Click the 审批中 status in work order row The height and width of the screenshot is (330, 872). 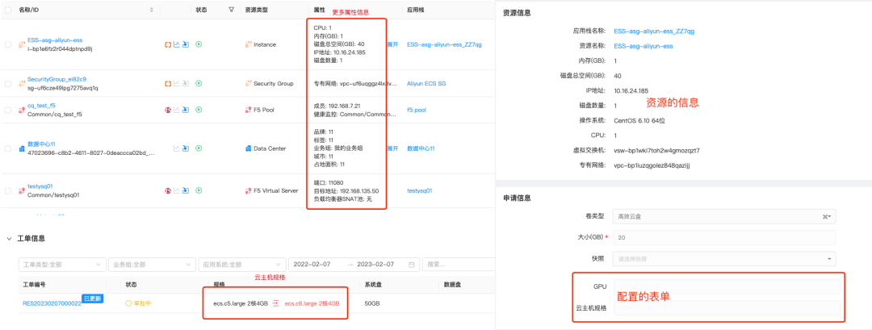[x=139, y=303]
